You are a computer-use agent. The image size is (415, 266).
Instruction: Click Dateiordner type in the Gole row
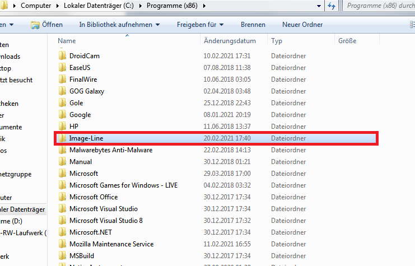[288, 102]
